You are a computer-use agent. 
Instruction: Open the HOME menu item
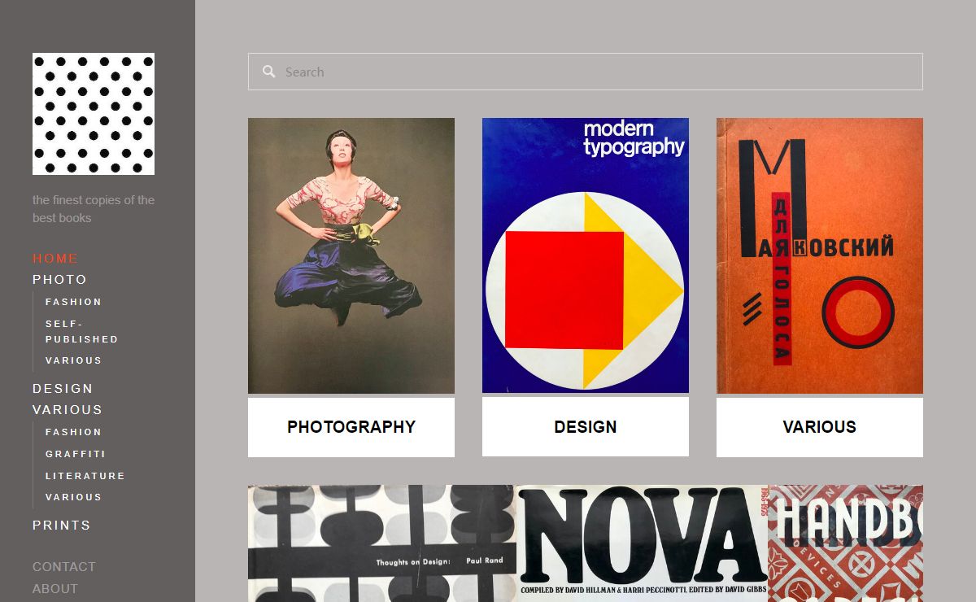pyautogui.click(x=55, y=259)
